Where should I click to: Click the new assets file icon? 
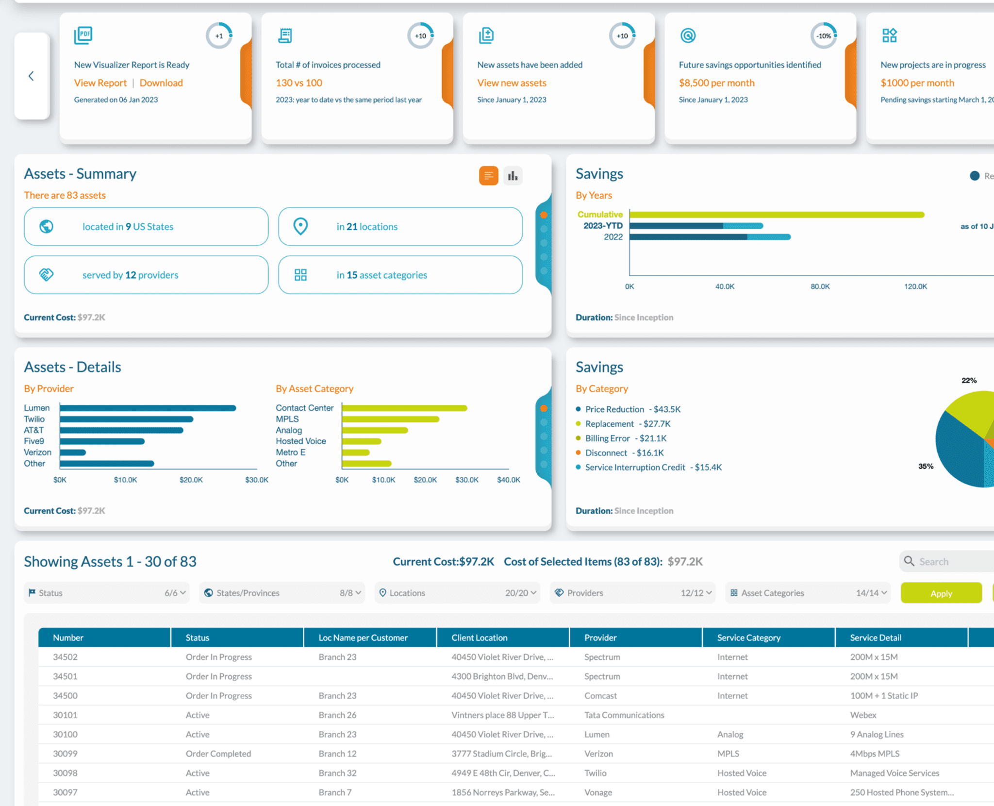click(x=486, y=35)
